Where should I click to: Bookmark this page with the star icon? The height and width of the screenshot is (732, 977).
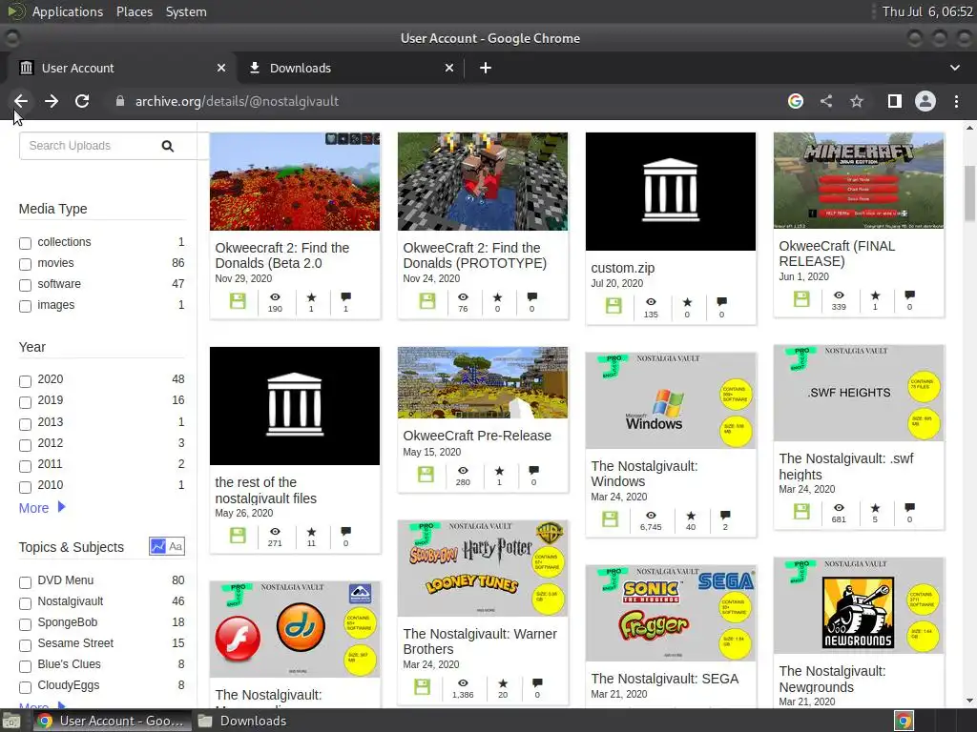pyautogui.click(x=857, y=101)
